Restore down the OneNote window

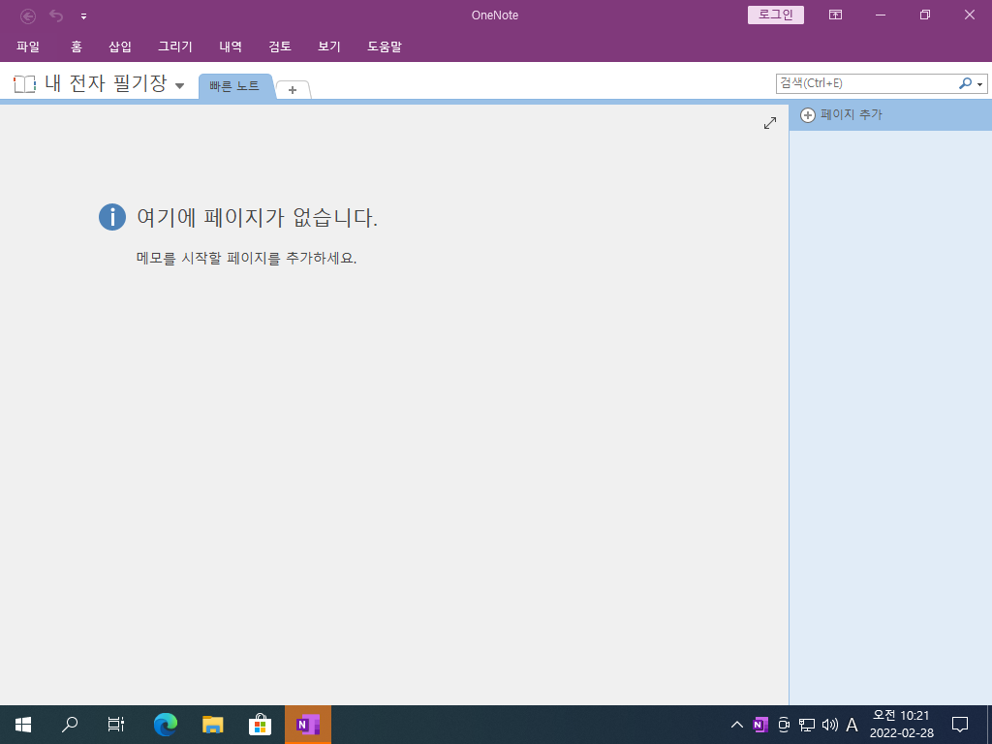point(925,15)
